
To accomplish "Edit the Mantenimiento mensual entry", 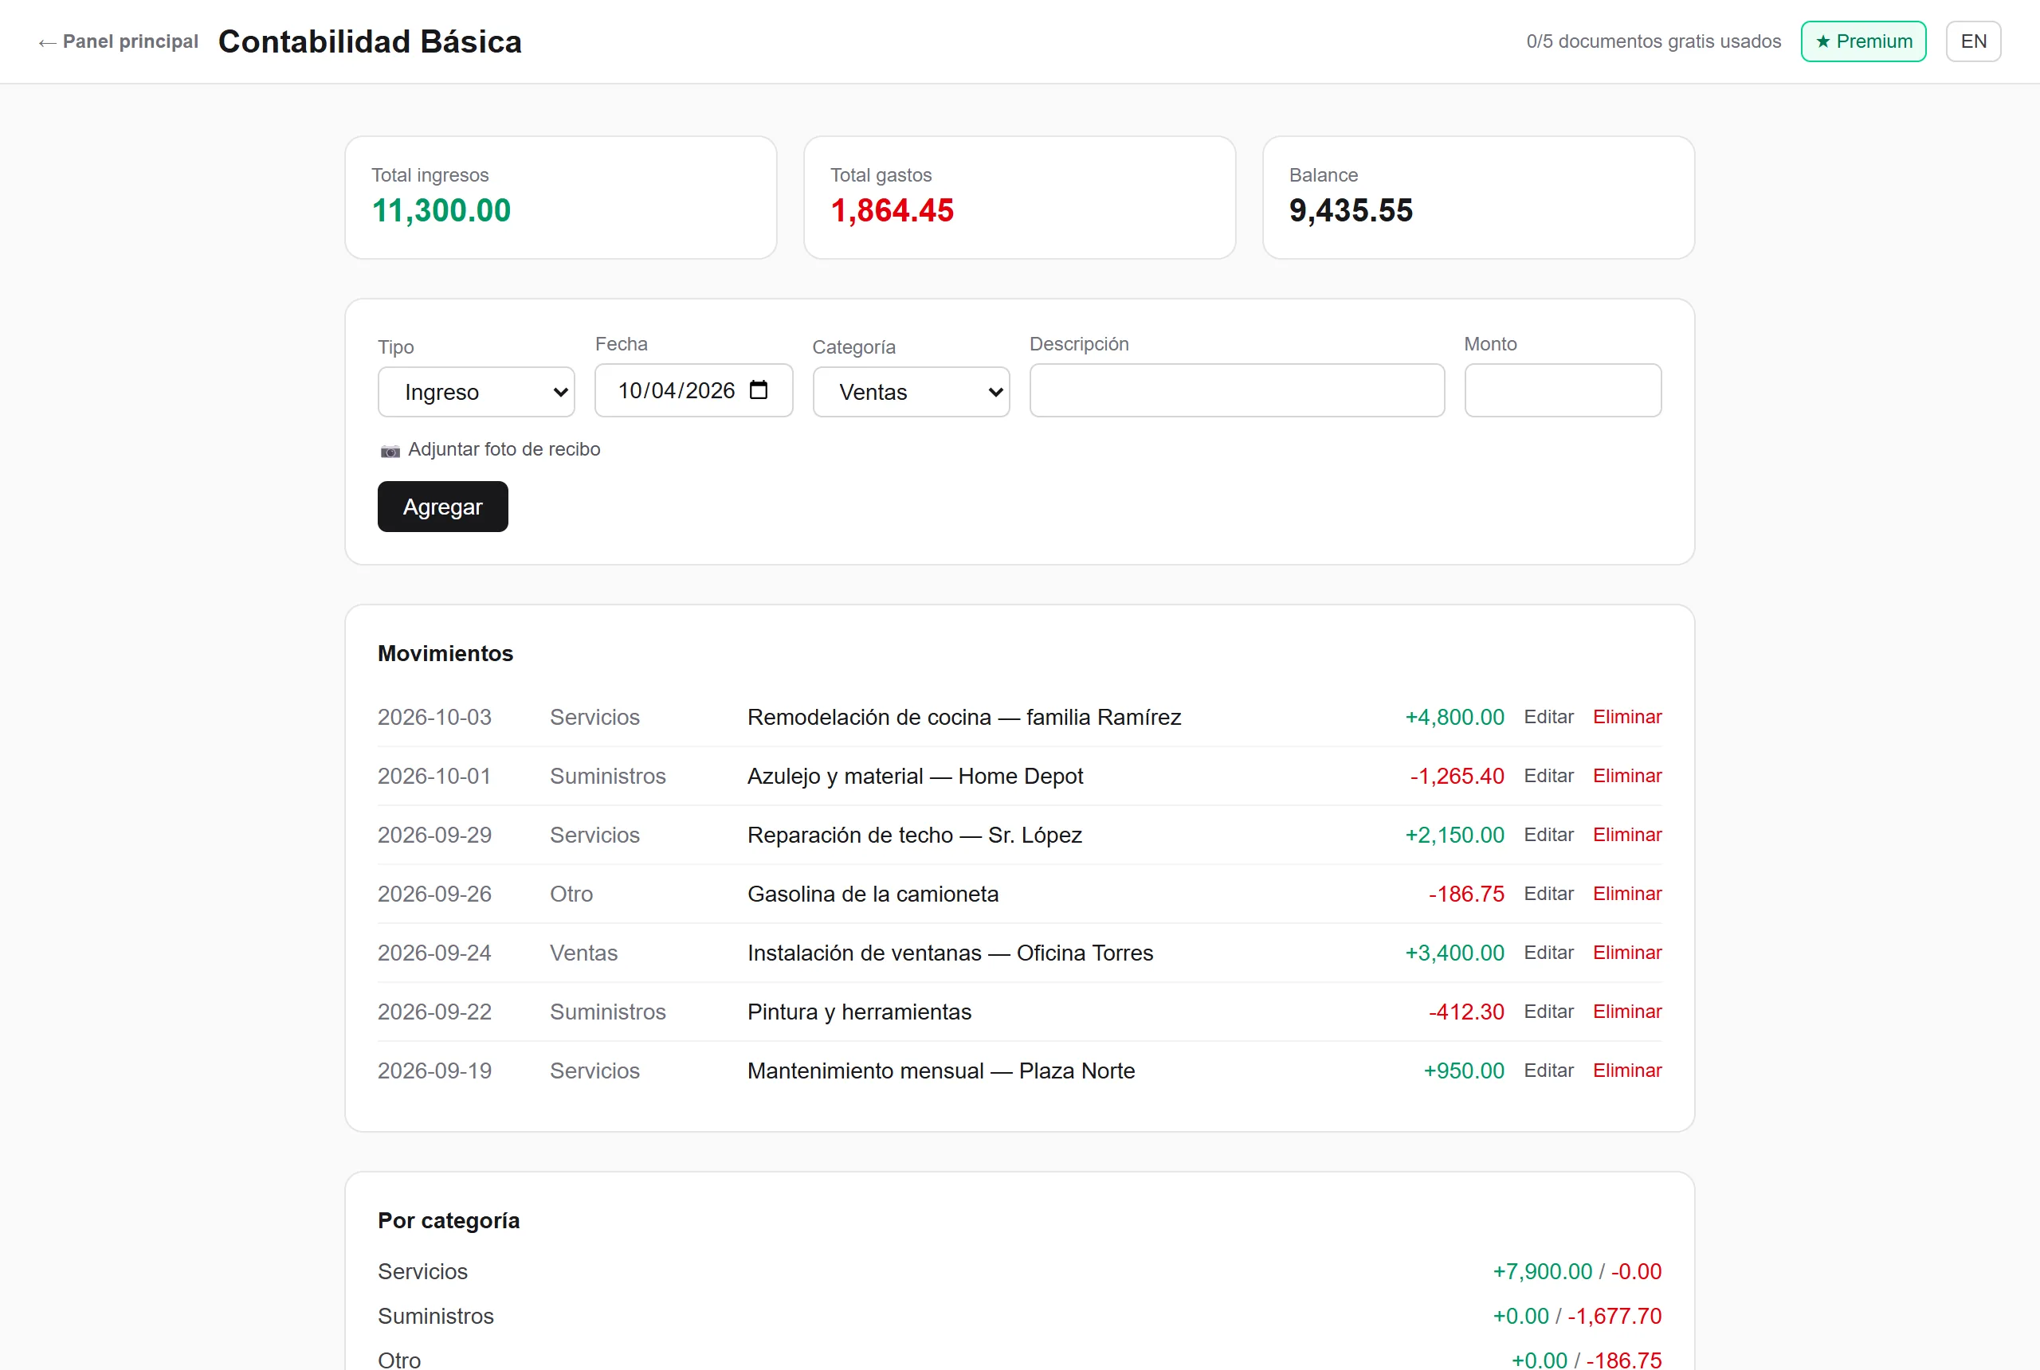I will pos(1549,1071).
